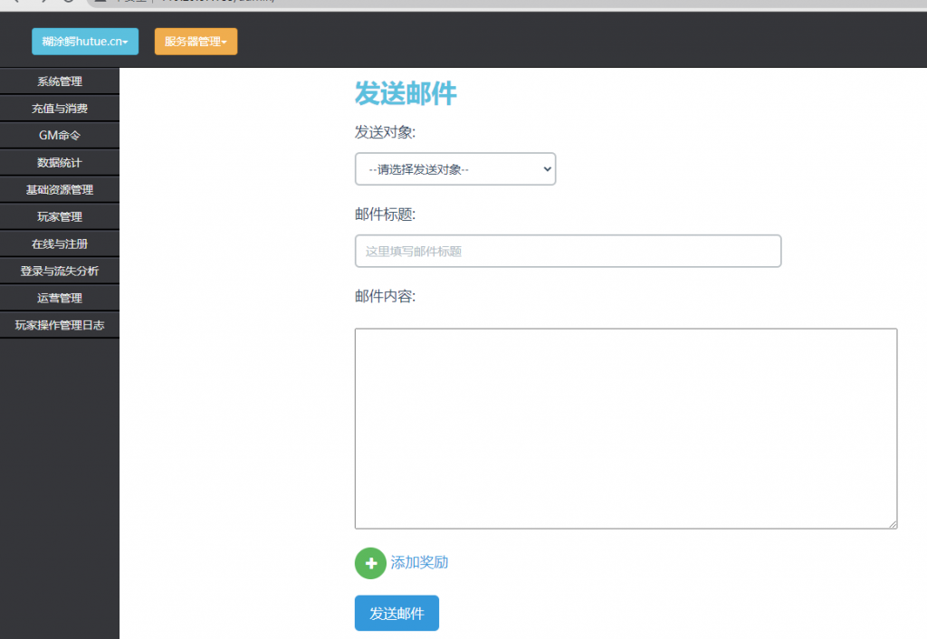This screenshot has height=639, width=927.
Task: Open 充值与消费 in the sidebar
Action: tap(60, 109)
